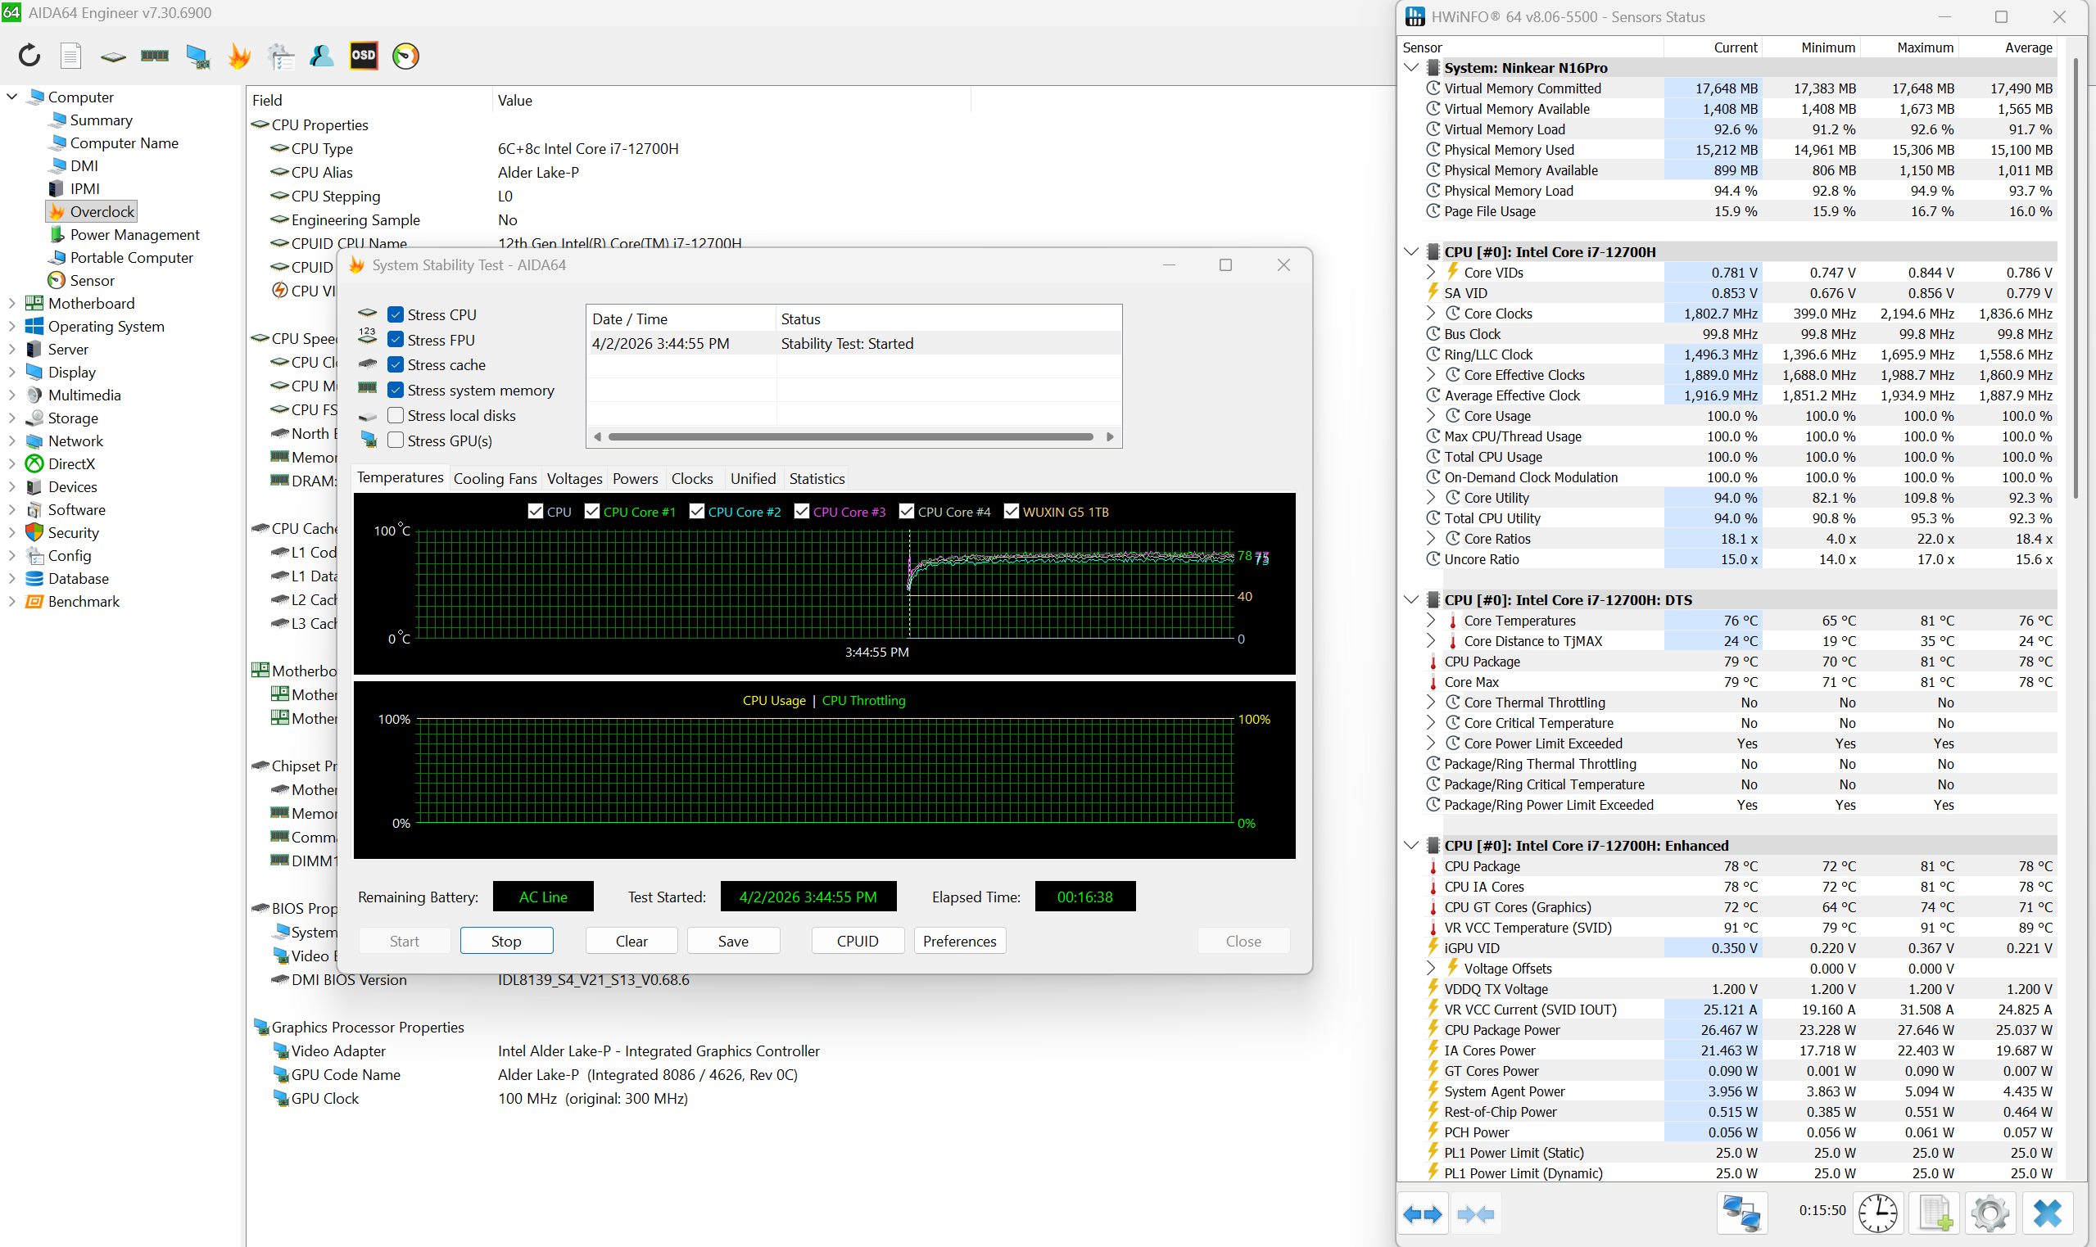Switch to the Cooling Fans tab
Viewport: 2096px width, 1247px height.
(494, 478)
